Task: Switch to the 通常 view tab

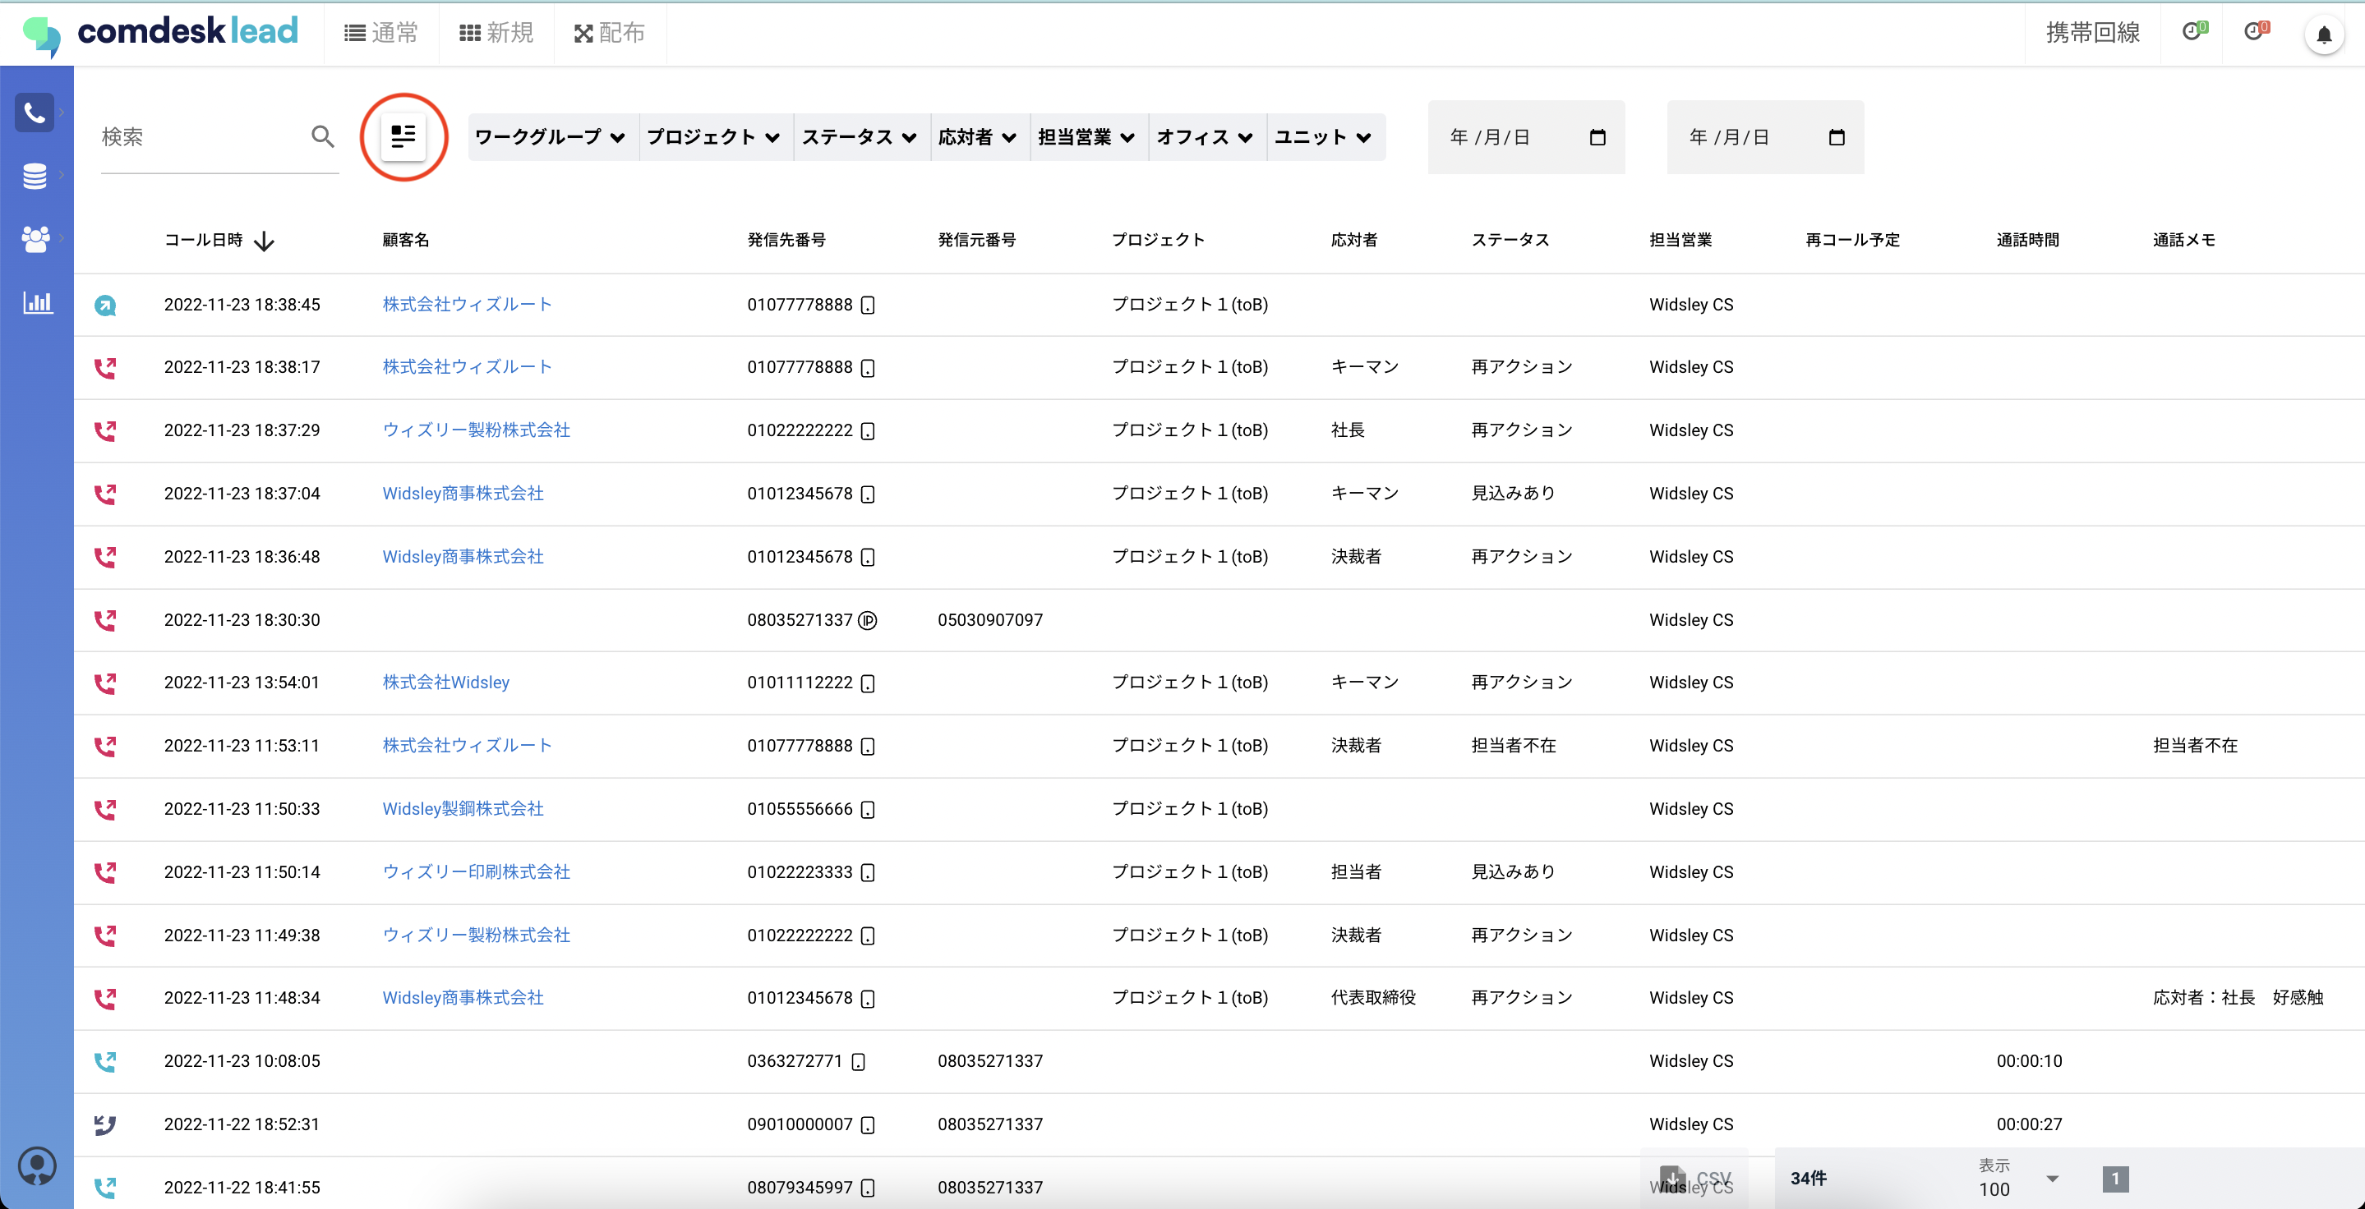Action: (381, 33)
